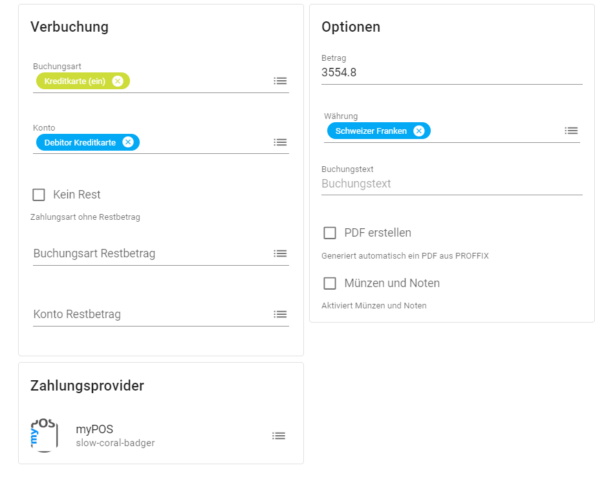Enable the "Kein Rest" checkbox
This screenshot has width=595, height=483.
coord(38,194)
